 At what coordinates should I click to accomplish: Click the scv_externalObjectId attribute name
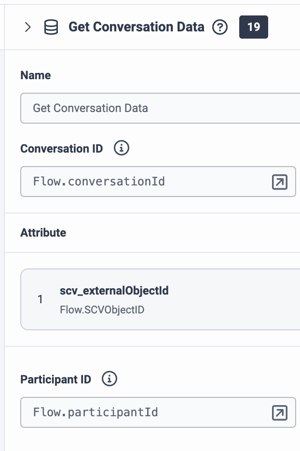[114, 291]
